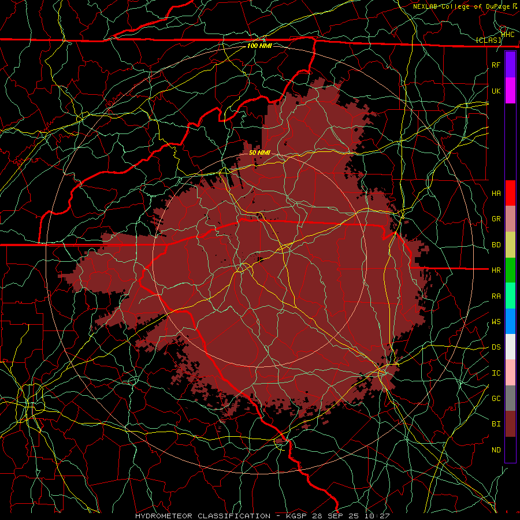Click the HA red legend swatch
Viewport: 520px width, 520px height.
pos(510,193)
